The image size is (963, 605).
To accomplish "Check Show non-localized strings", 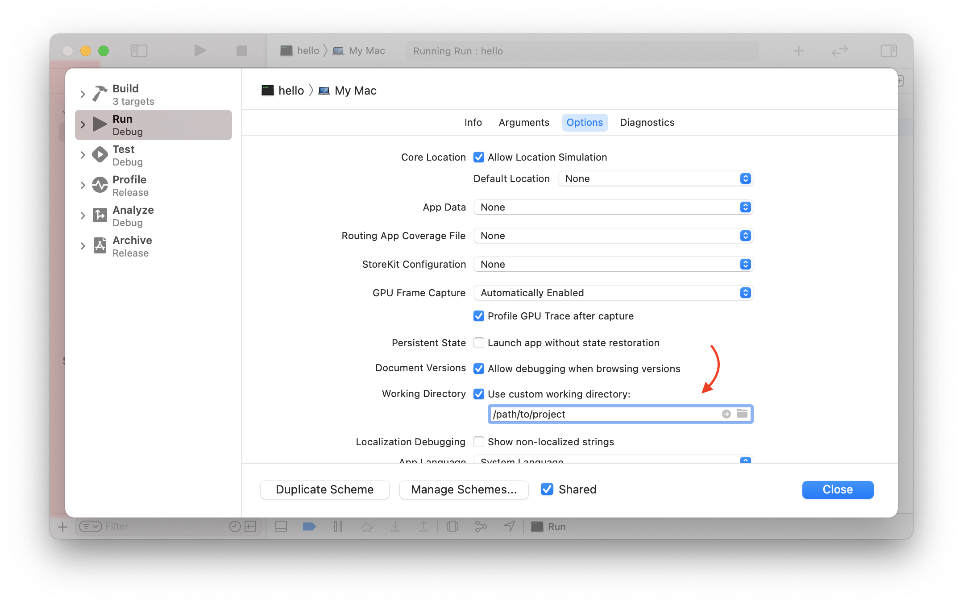I will (478, 442).
